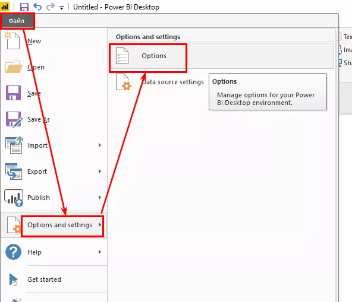The image size is (352, 302).
Task: Expand the Publish submenu arrow
Action: 100,197
